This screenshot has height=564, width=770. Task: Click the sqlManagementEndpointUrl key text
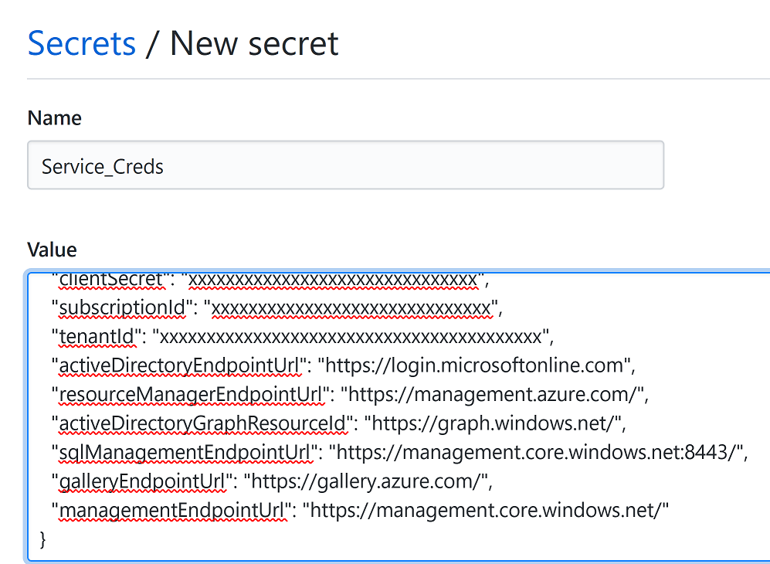(185, 453)
